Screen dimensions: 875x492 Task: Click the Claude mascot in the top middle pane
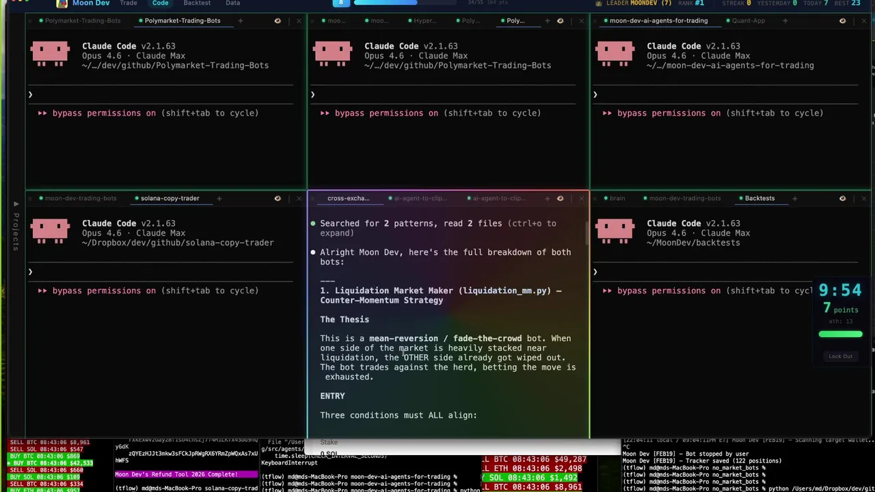(332, 54)
